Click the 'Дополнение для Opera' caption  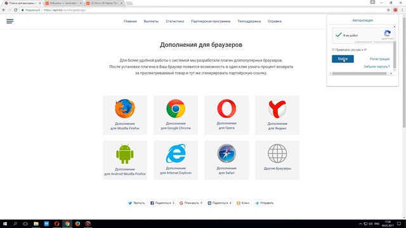point(226,125)
